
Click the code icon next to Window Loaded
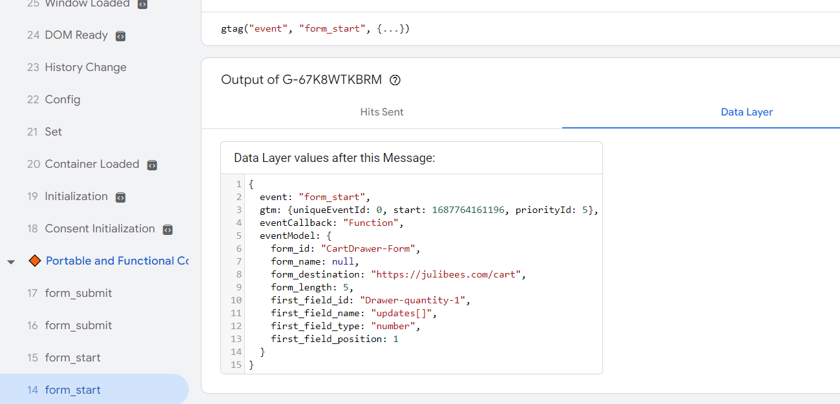(x=142, y=5)
